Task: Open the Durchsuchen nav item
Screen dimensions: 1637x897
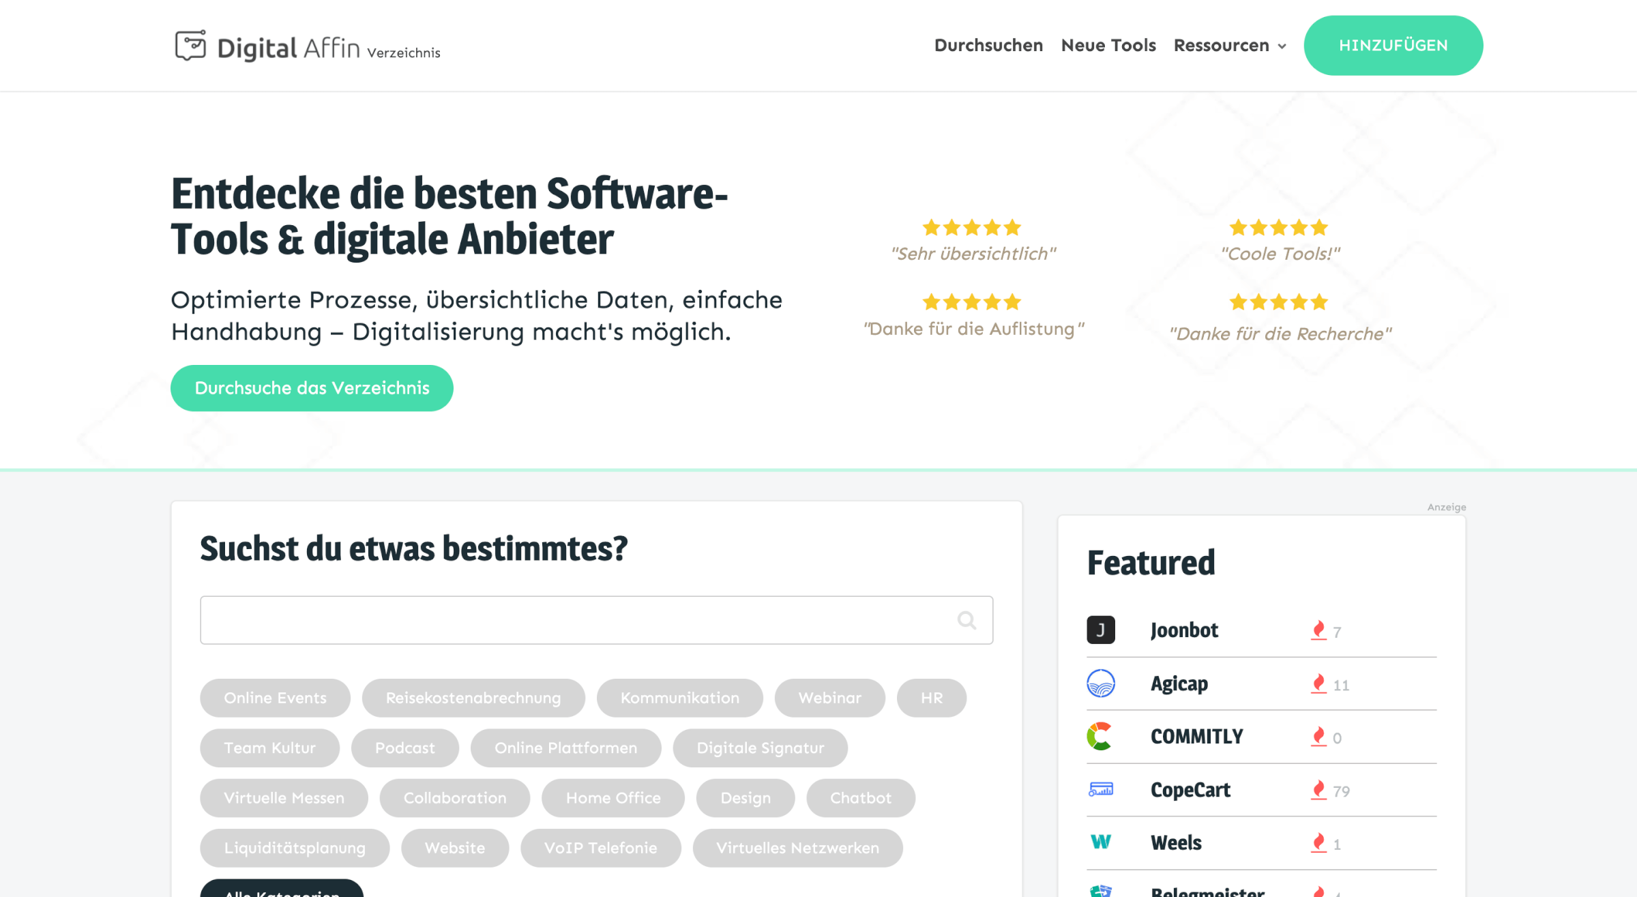Action: (x=988, y=46)
